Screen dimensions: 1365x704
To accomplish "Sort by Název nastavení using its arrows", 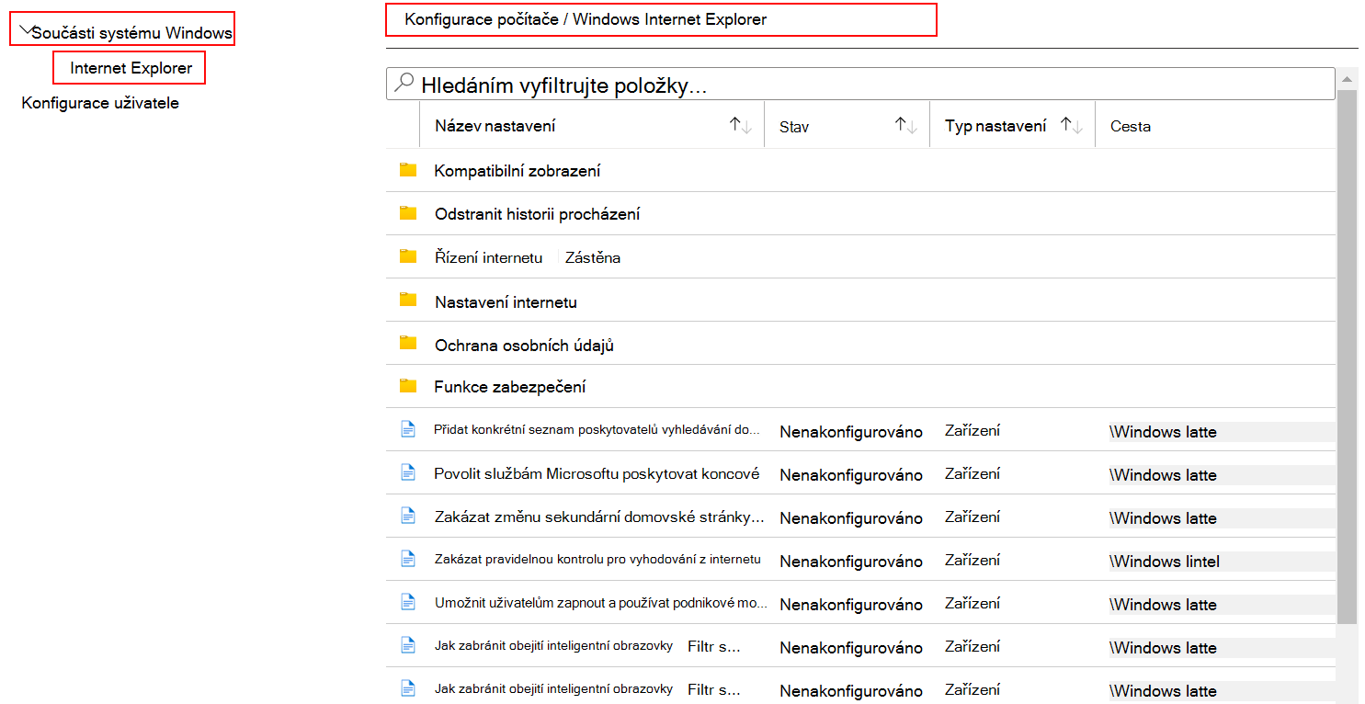I will coord(741,126).
